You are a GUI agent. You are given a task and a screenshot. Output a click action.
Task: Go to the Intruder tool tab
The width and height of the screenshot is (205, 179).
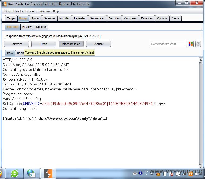pos(64,18)
